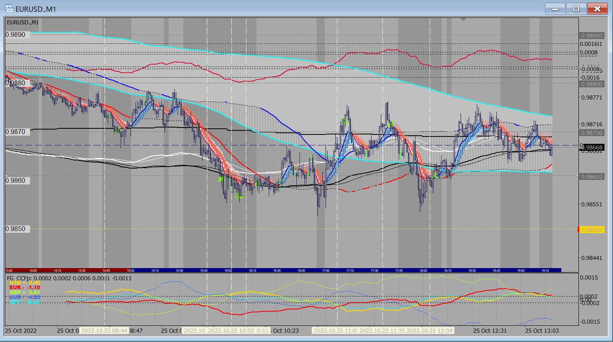Viewport: 613px width, 342px height.
Task: Close the EURUSD M1 chart window
Action: [597, 9]
